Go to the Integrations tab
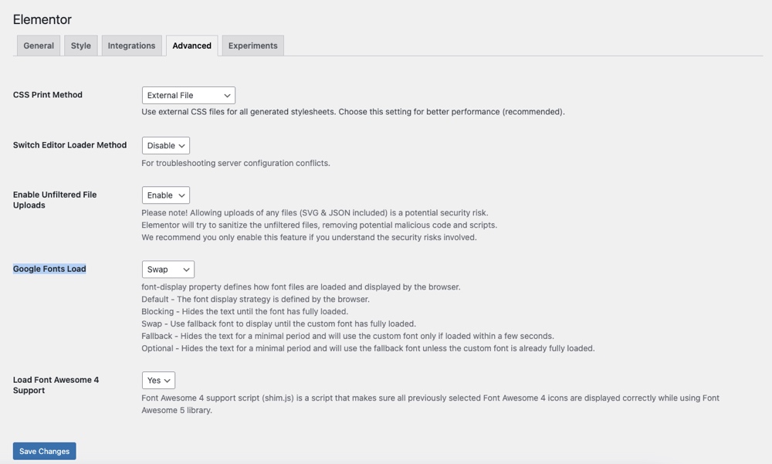Screen dimensions: 772x464 pyautogui.click(x=131, y=46)
